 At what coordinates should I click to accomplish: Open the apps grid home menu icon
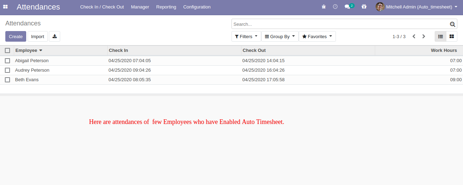coord(5,7)
